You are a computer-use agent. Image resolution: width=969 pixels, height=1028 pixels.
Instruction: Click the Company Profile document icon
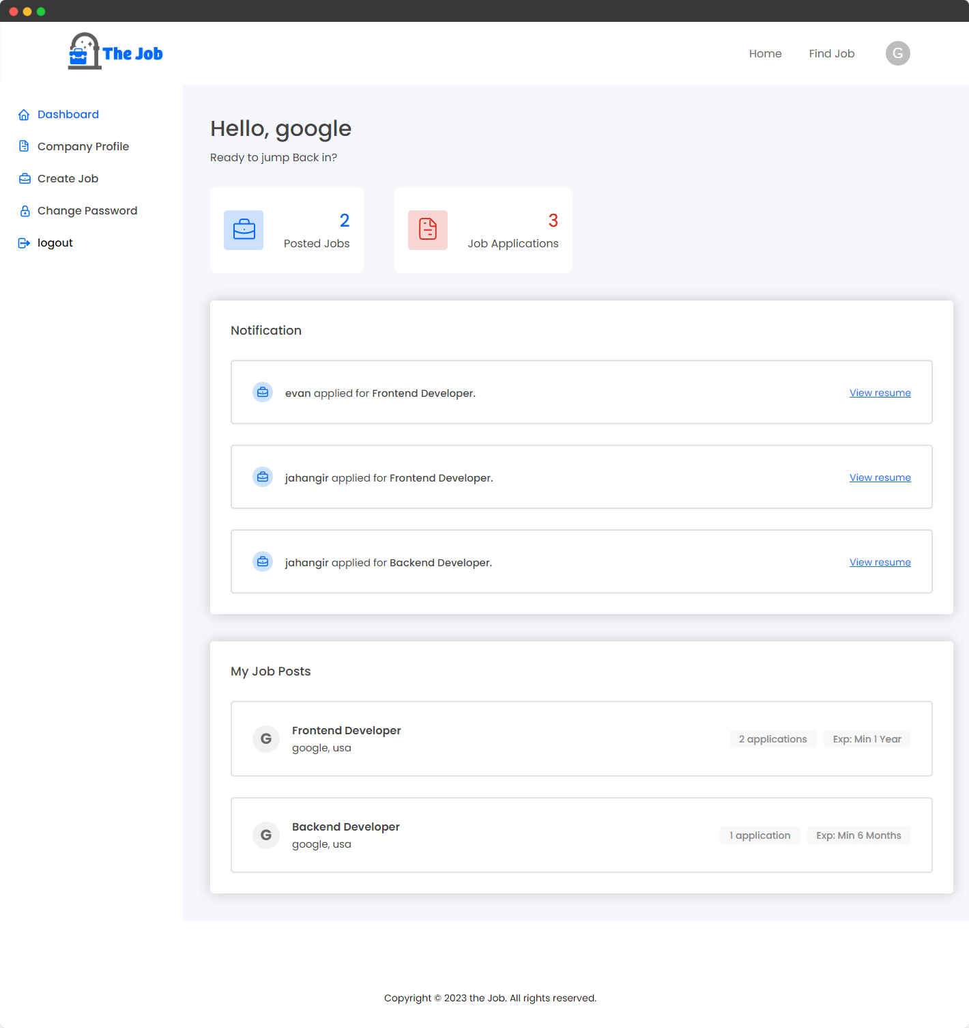25,145
